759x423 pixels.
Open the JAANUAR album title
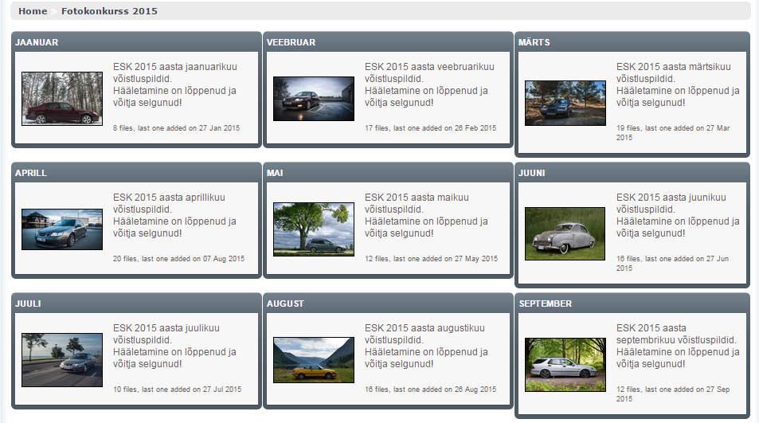click(37, 42)
